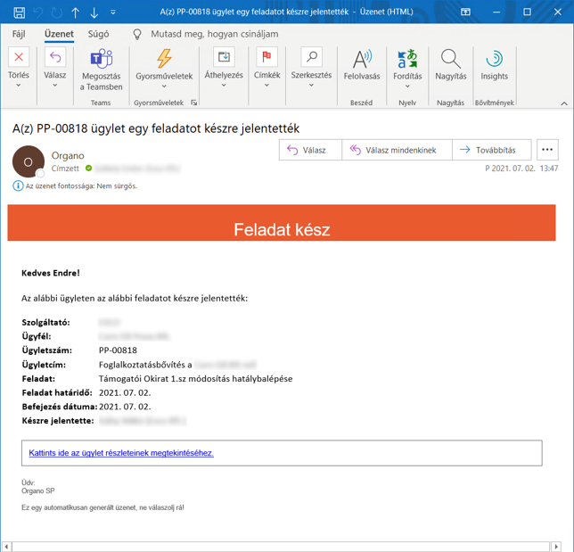Open the Fájl menu tab
The image size is (574, 552).
click(19, 34)
